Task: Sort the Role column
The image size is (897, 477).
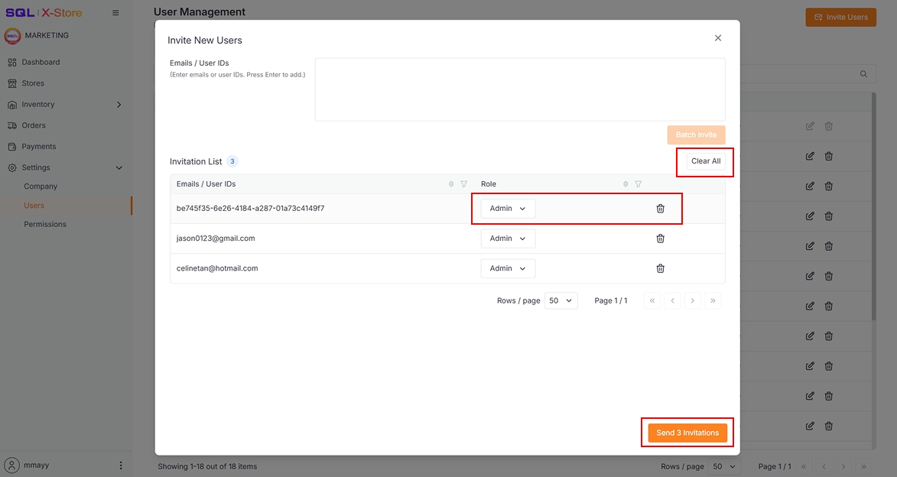Action: click(626, 184)
